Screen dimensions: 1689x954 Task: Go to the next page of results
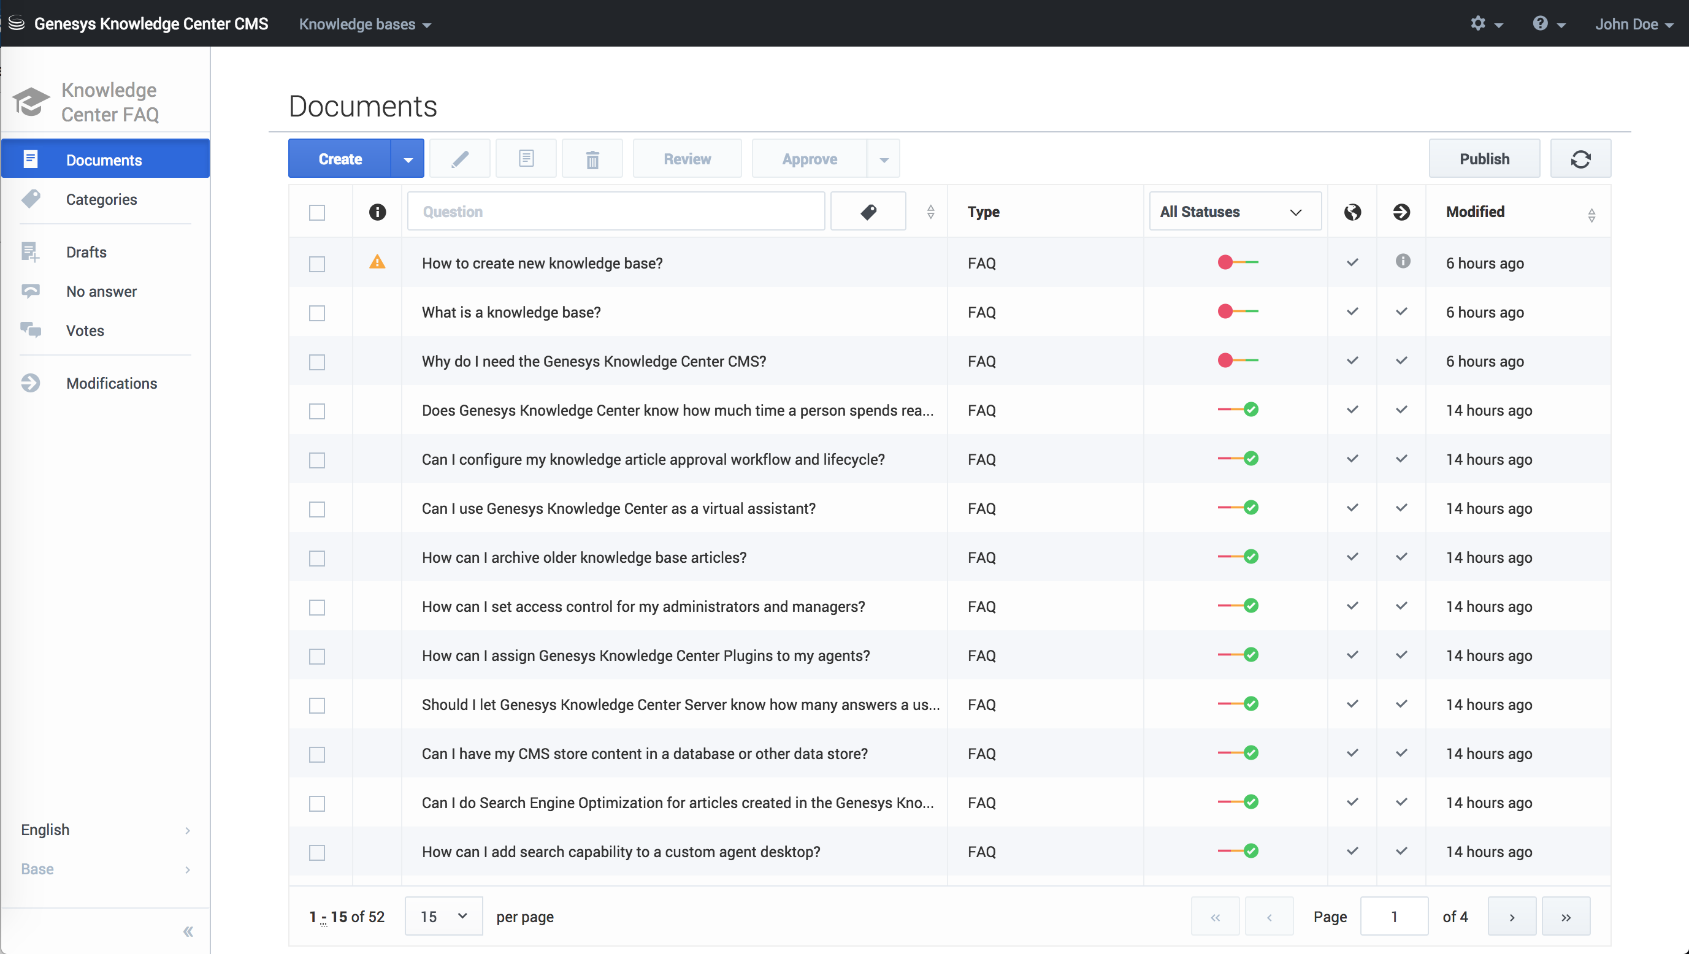pos(1511,917)
